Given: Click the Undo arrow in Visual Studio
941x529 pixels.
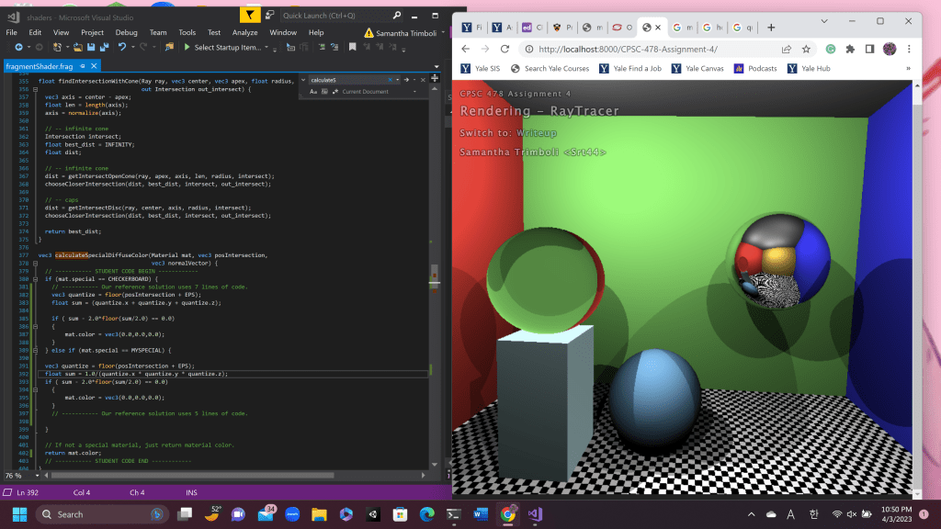Looking at the screenshot, I should click(121, 47).
